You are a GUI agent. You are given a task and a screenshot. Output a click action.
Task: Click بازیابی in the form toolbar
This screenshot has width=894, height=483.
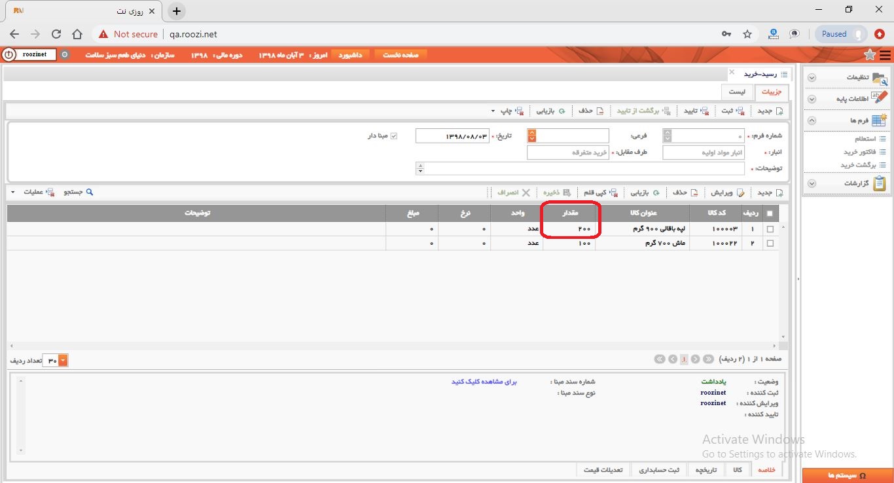(551, 111)
